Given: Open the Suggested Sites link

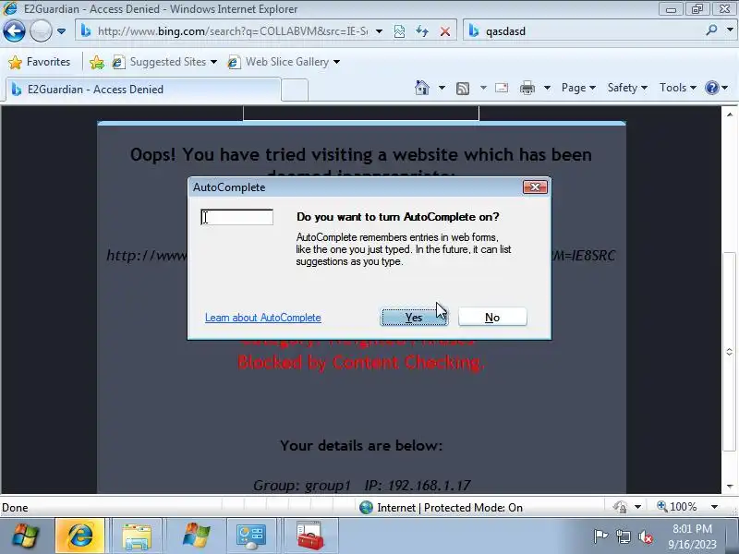Looking at the screenshot, I should pos(164,62).
